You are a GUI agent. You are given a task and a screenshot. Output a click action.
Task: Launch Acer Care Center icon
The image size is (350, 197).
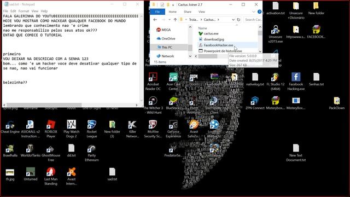click(173, 82)
